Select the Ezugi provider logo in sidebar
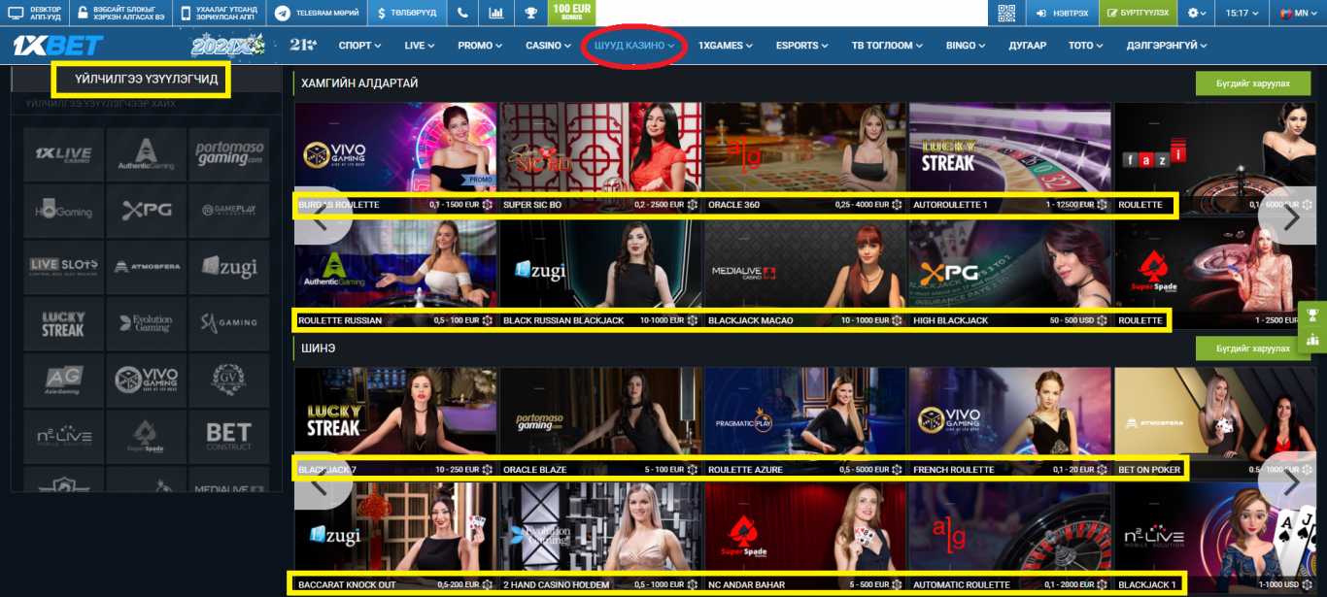Image resolution: width=1327 pixels, height=597 pixels. coord(228,266)
